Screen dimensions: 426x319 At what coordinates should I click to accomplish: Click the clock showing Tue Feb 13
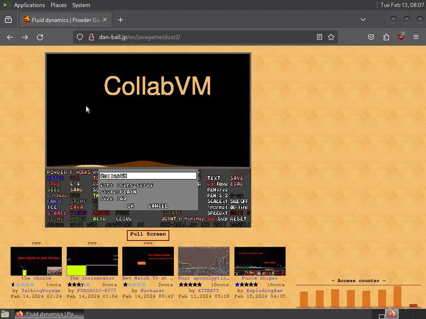(402, 5)
